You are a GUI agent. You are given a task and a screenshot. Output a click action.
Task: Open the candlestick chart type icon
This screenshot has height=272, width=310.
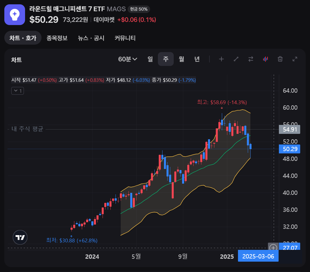(266, 59)
